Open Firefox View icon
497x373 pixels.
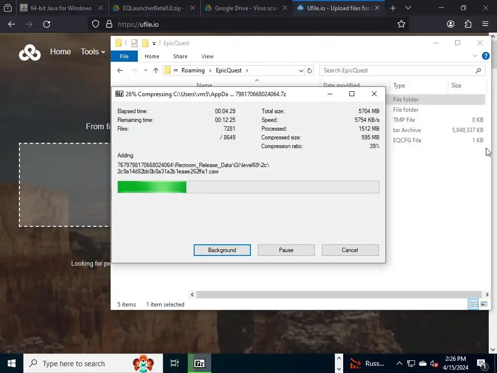pos(8,8)
